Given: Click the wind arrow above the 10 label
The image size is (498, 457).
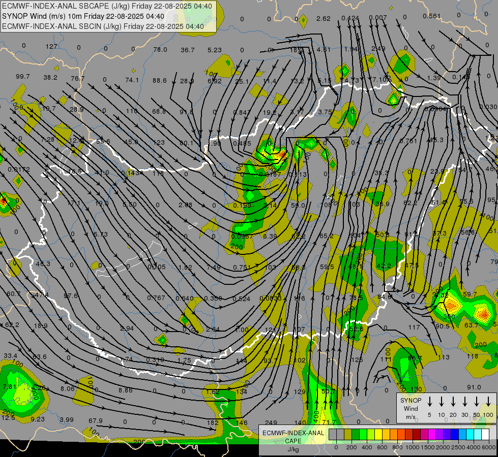Looking at the screenshot, I should click(441, 401).
